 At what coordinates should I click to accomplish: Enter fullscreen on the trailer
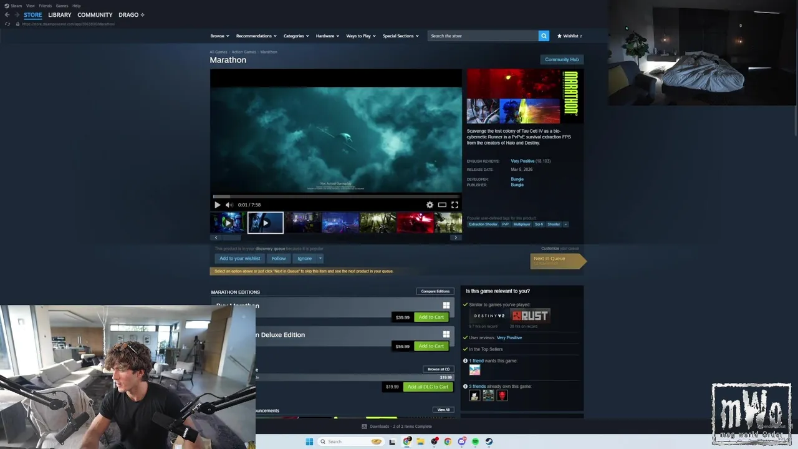pyautogui.click(x=454, y=205)
